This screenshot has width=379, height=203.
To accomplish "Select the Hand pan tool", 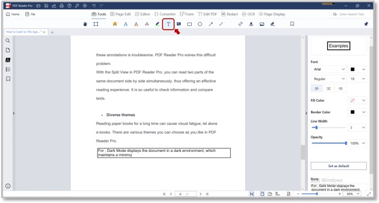I will point(85,24).
